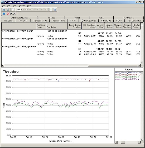The image size is (145, 148).
Task: Click the table scroll-down arrow
Action: pos(142,63)
